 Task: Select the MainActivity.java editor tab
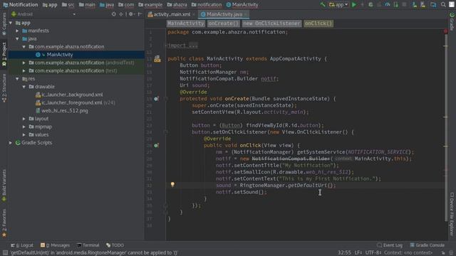[x=224, y=14]
